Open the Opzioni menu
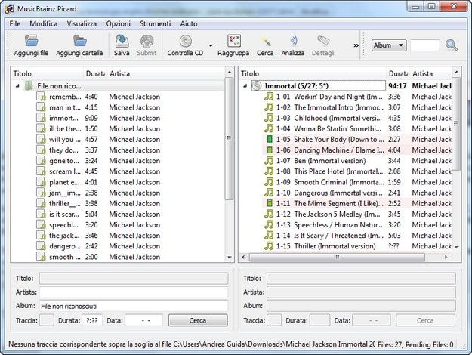Screen dimensions: 472x355 pos(119,23)
